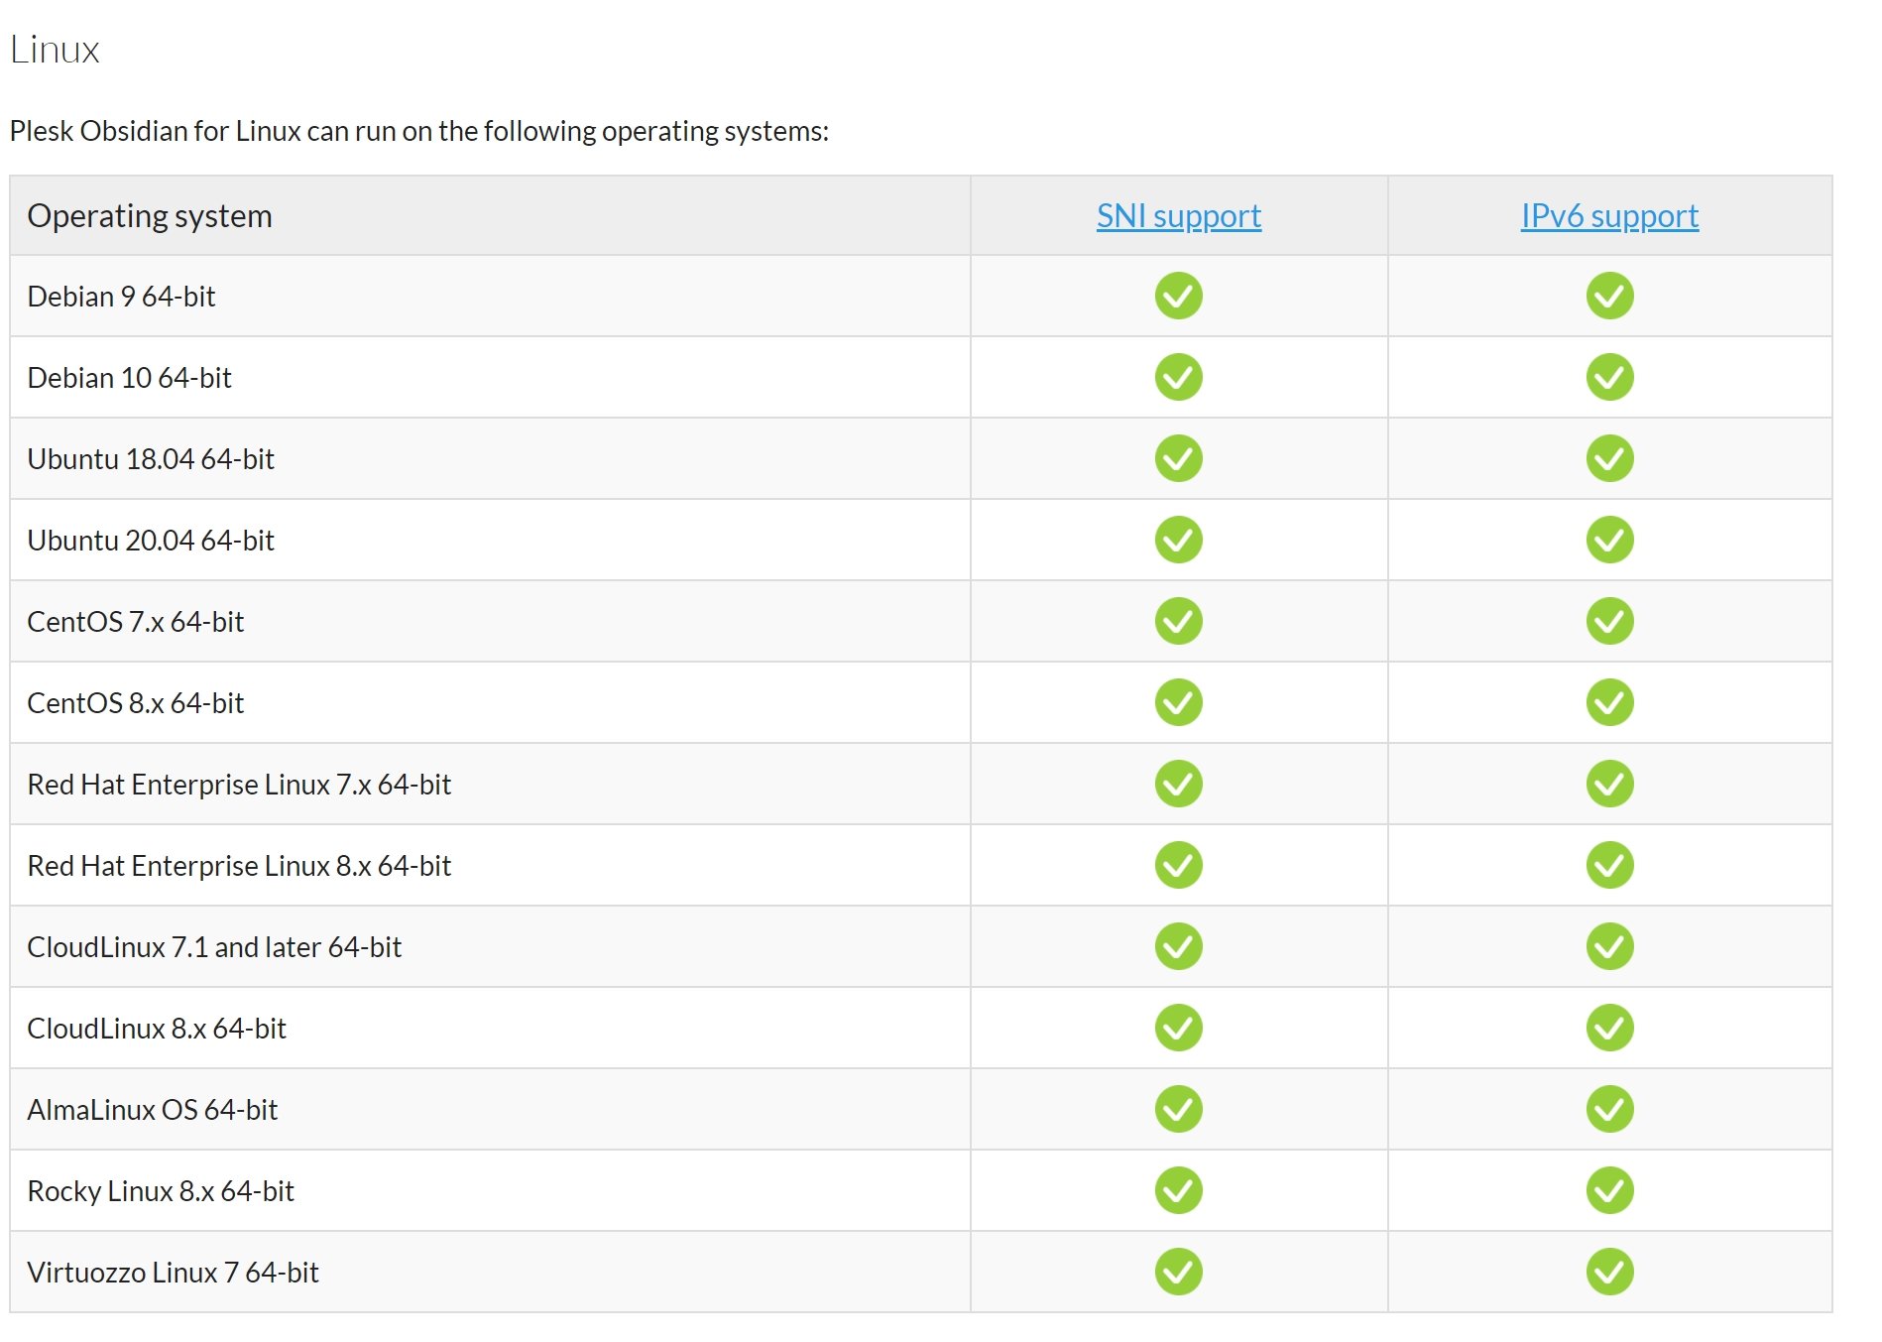Viewport: 1882px width, 1342px height.
Task: Click IPv6 checkmark icon for Debian 9
Action: [1609, 296]
